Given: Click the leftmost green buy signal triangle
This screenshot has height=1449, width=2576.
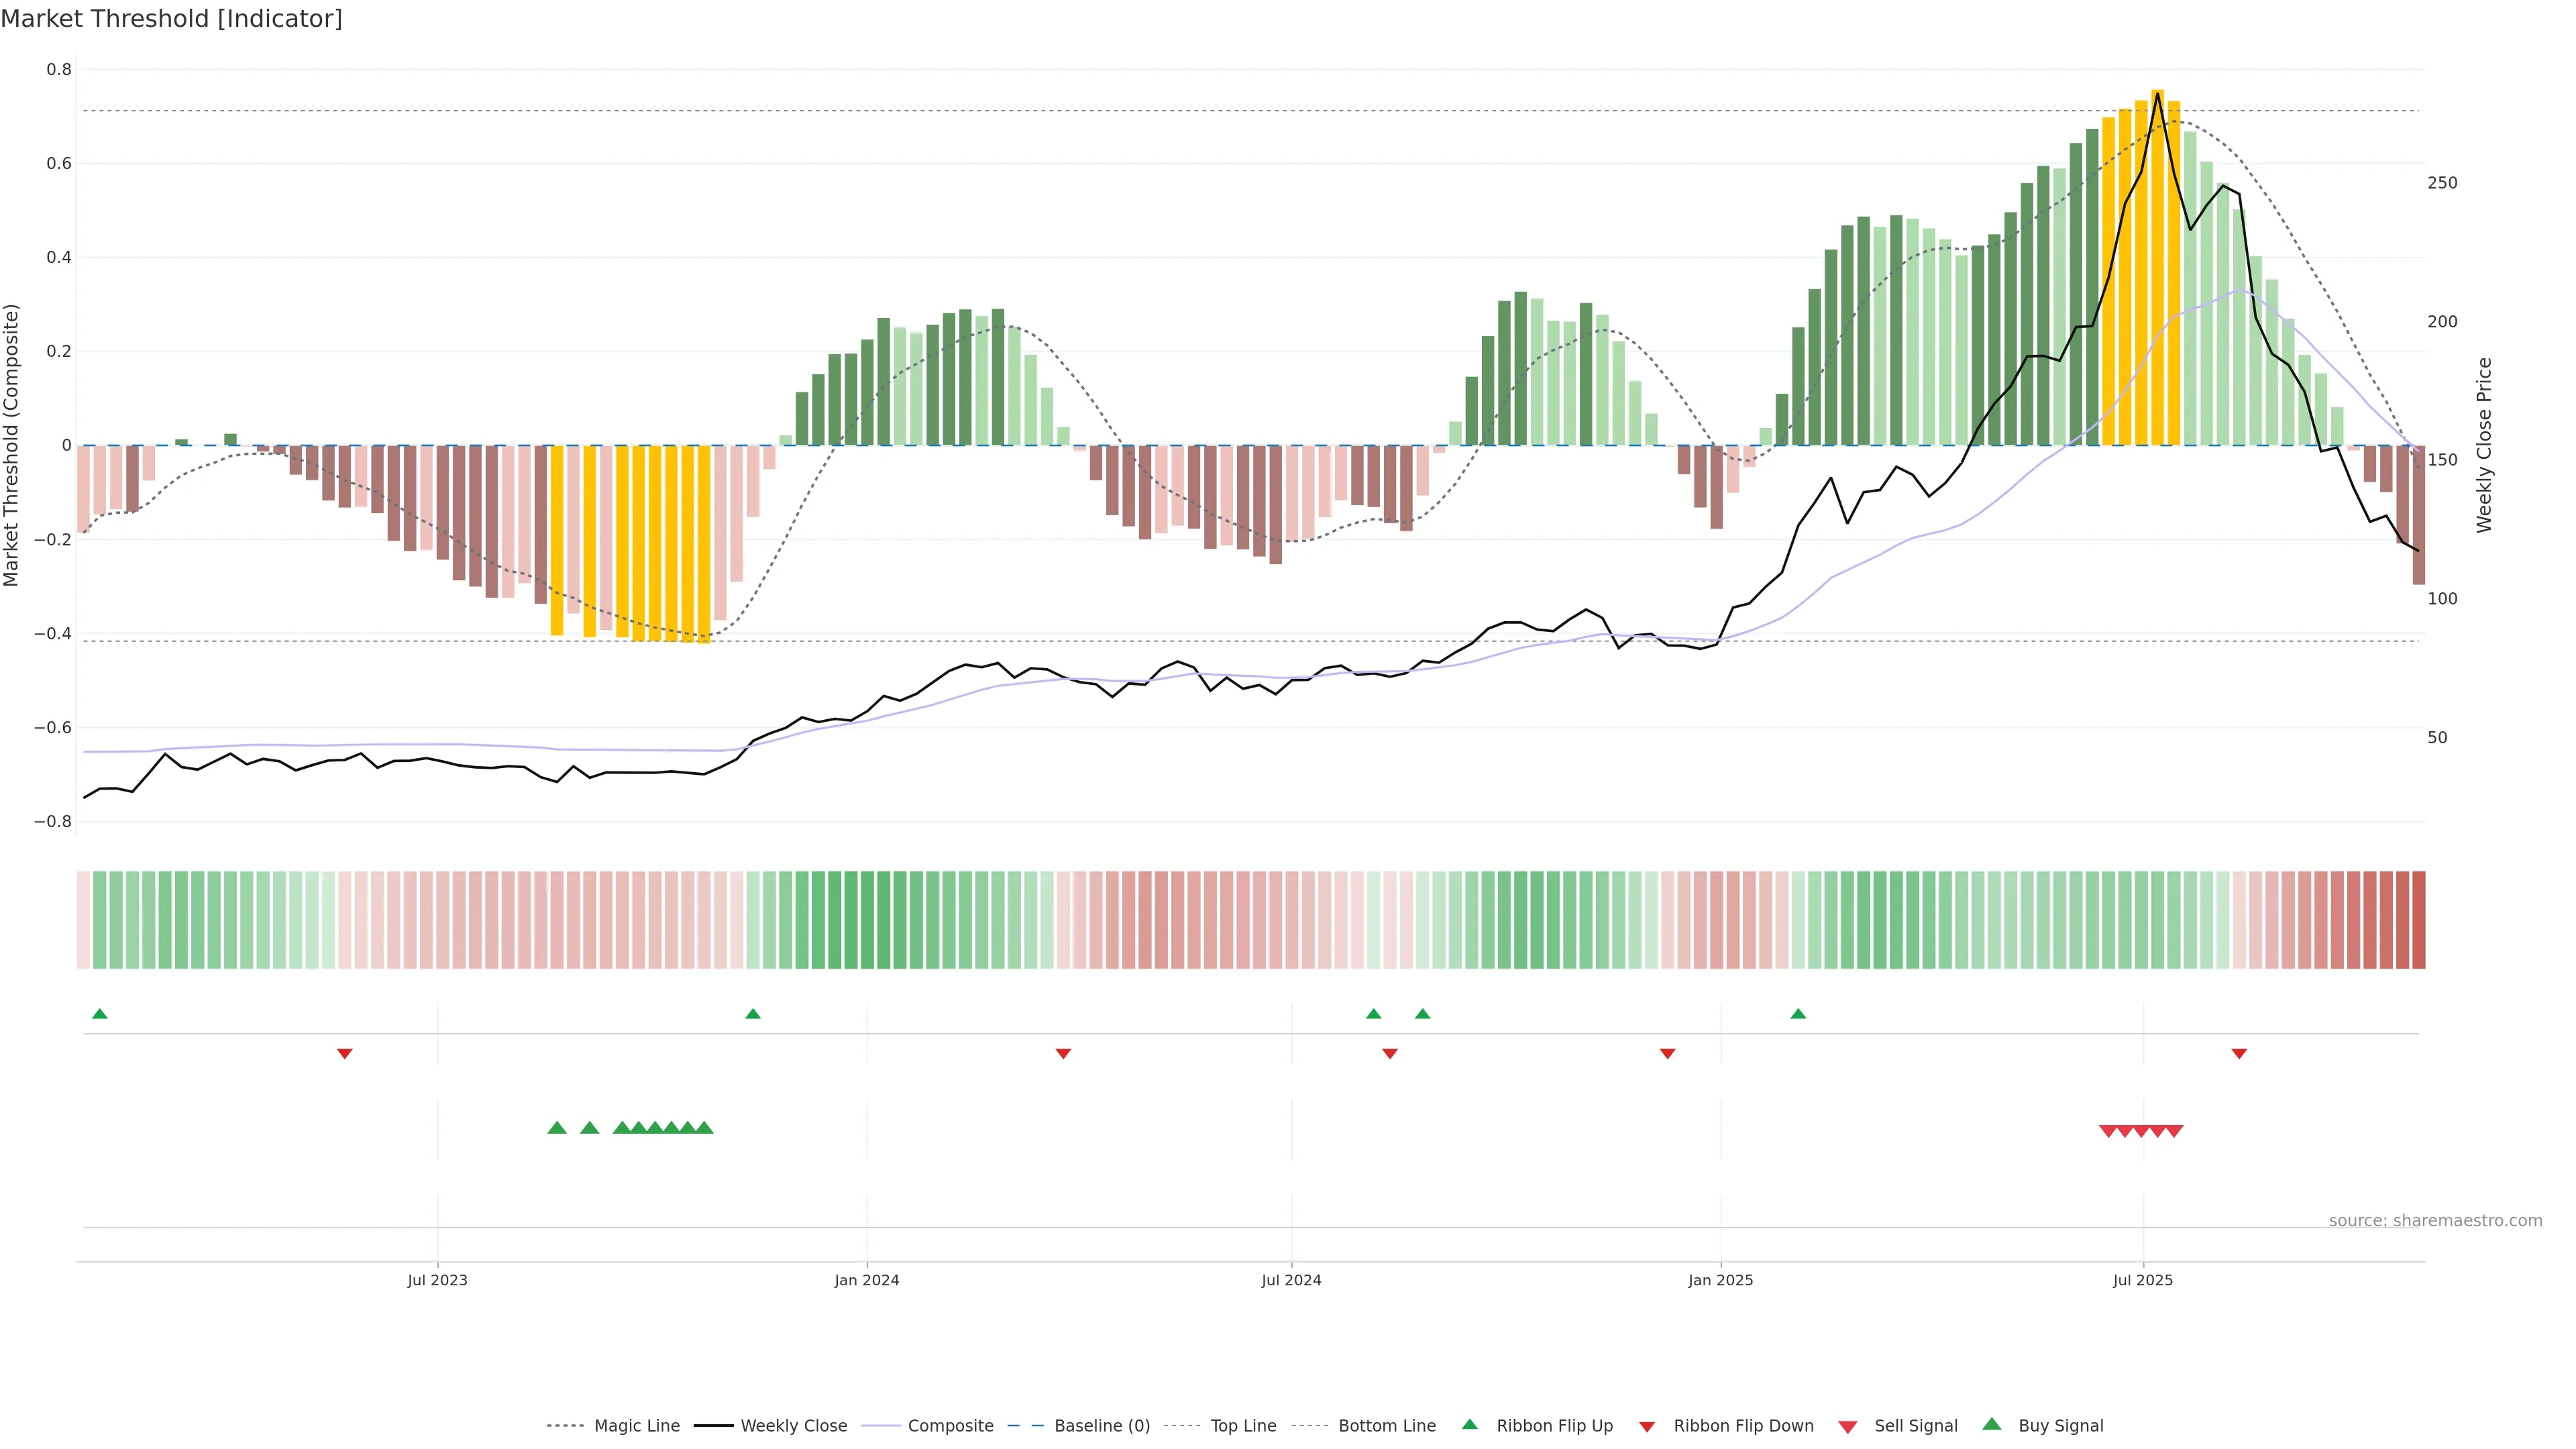Looking at the screenshot, I should click(557, 1128).
